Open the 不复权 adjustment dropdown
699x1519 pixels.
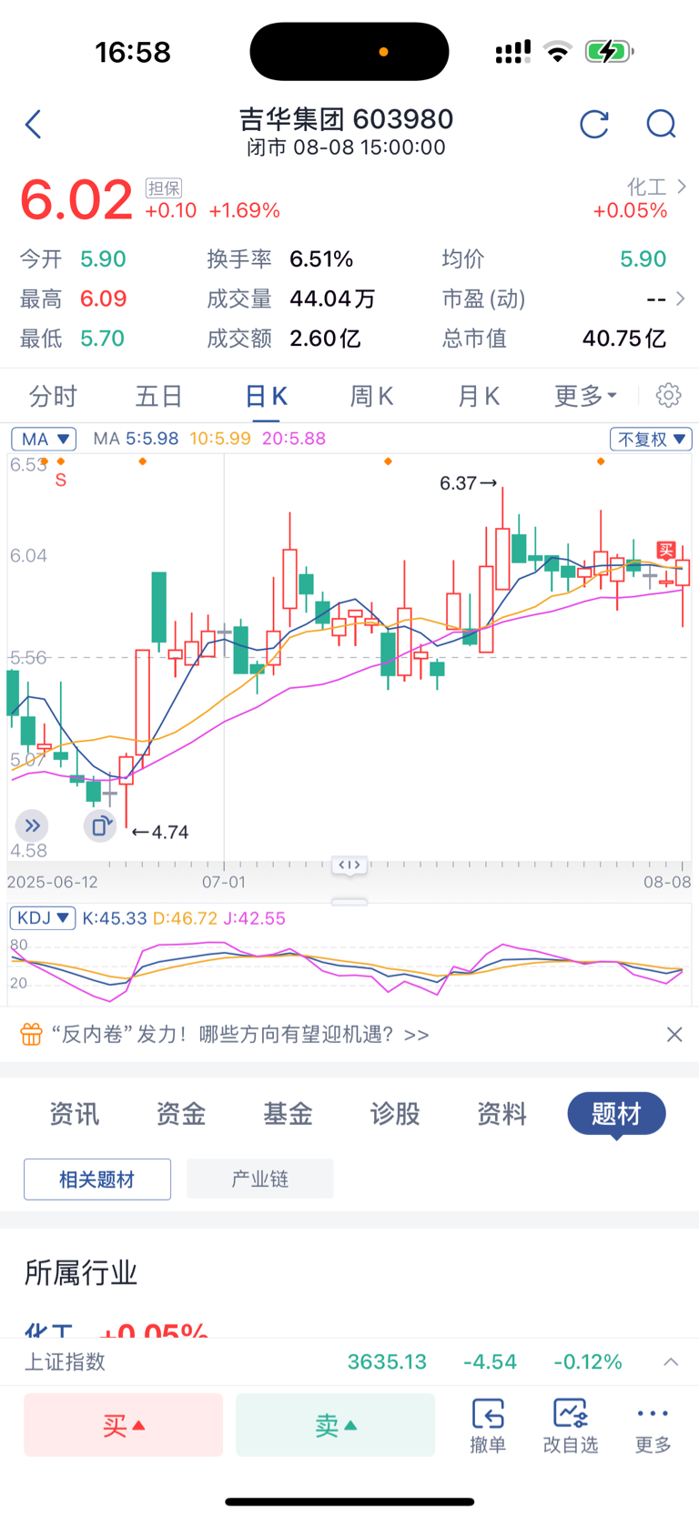point(651,439)
